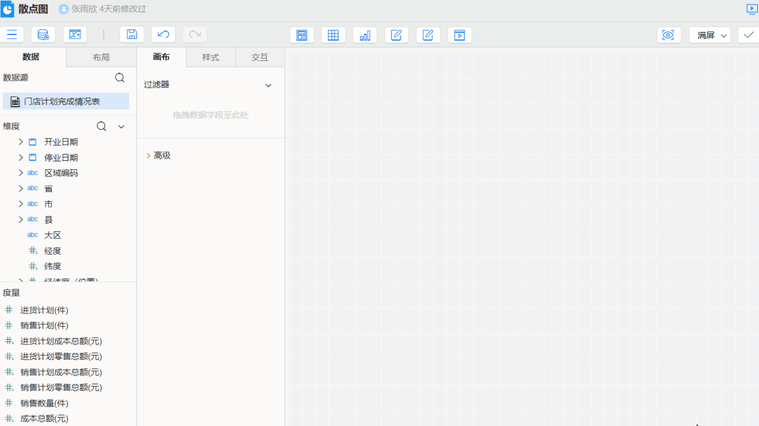Collapse the 过滤器 filter section

point(268,85)
